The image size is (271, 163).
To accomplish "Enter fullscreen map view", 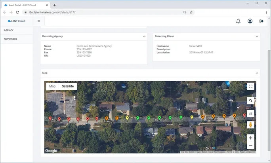I will pyautogui.click(x=250, y=86).
